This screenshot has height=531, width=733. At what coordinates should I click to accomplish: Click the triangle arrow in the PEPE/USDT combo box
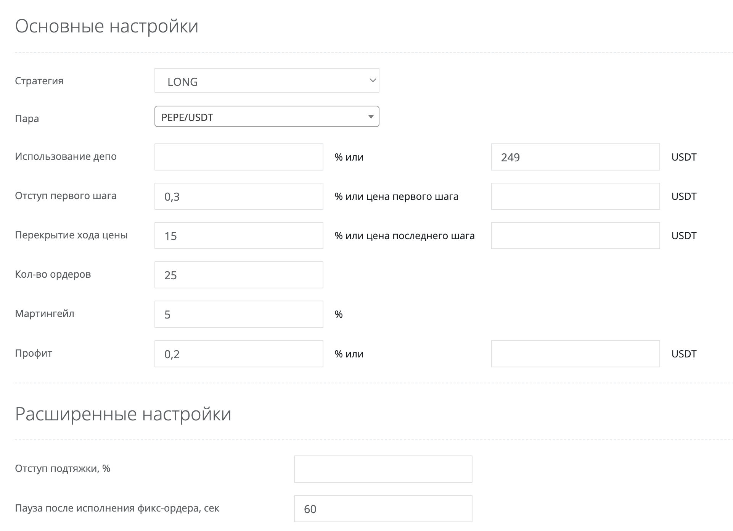tap(370, 117)
